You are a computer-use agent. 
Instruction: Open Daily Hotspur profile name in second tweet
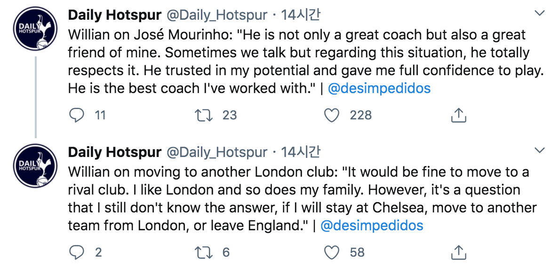pyautogui.click(x=115, y=152)
